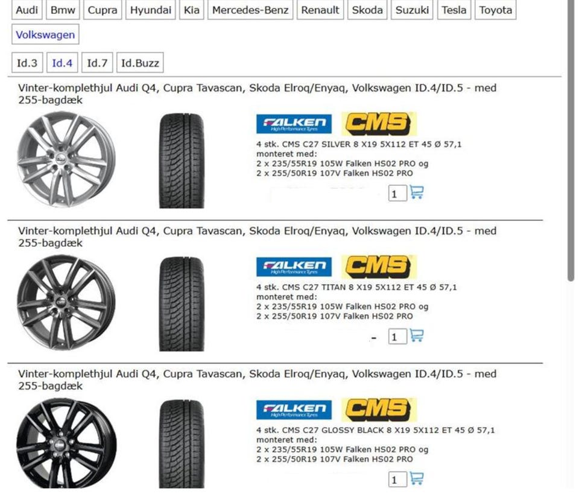Open the Volkswagen brand link
This screenshot has width=579, height=500.
(45, 35)
